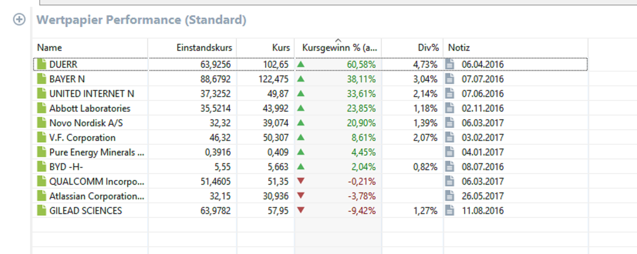Sort table by Kurs column header
Image resolution: width=637 pixels, height=254 pixels.
281,48
